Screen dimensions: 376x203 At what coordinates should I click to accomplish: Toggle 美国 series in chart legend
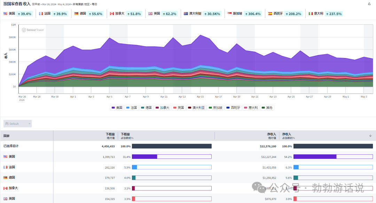[117, 108]
